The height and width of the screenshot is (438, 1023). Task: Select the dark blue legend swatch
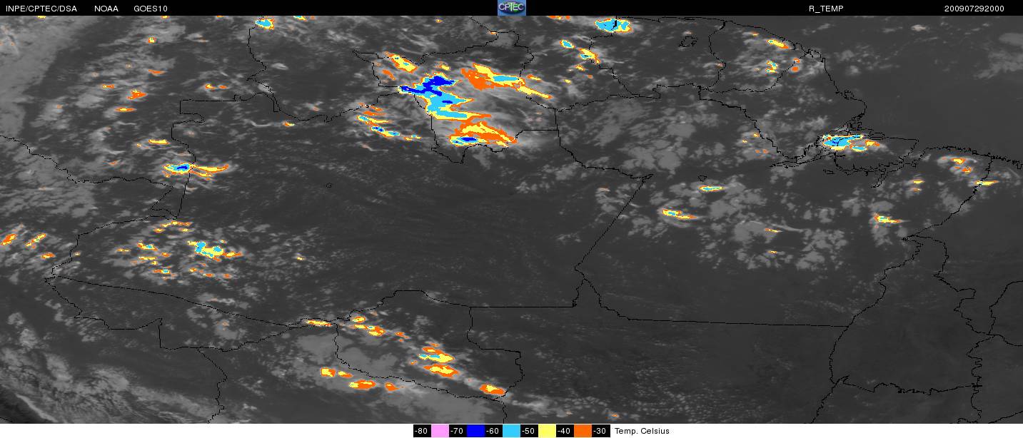tap(475, 431)
